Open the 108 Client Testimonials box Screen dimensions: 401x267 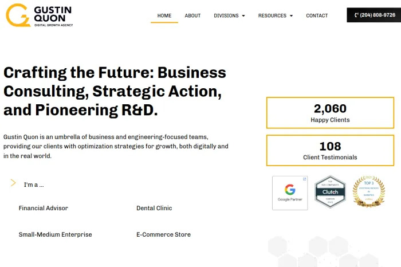pyautogui.click(x=330, y=151)
